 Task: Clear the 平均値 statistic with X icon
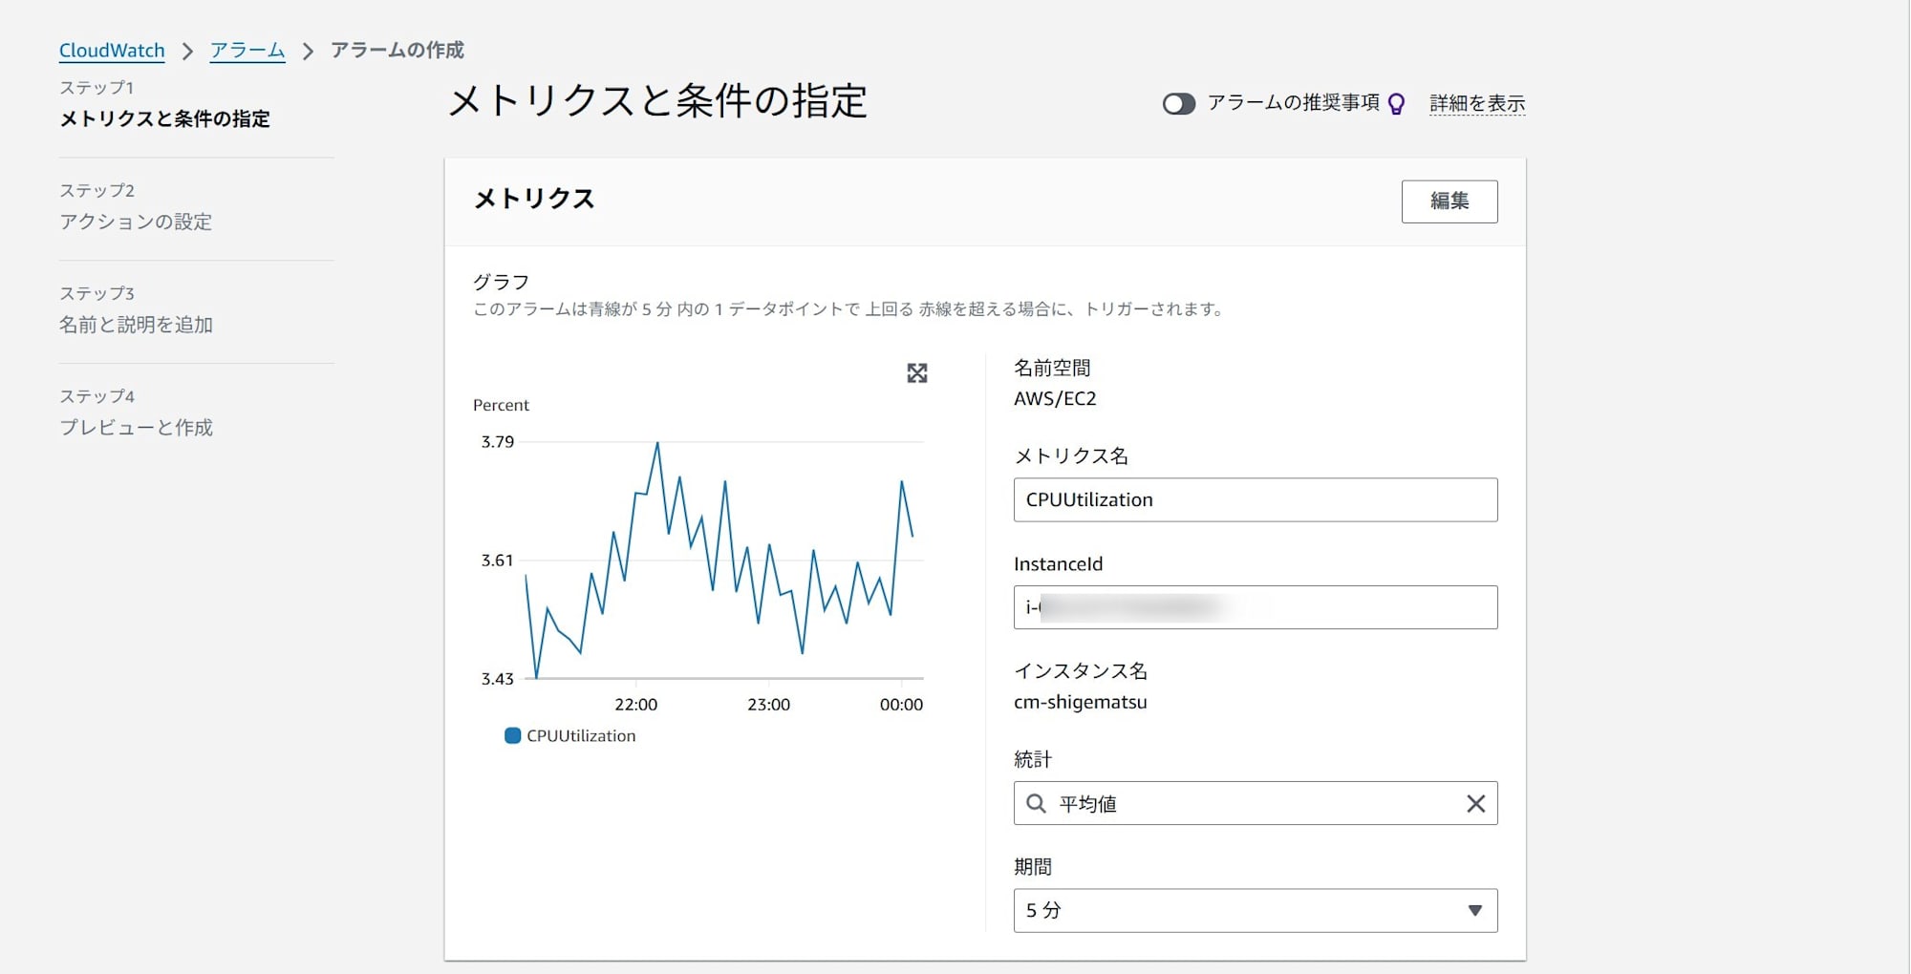pyautogui.click(x=1475, y=804)
